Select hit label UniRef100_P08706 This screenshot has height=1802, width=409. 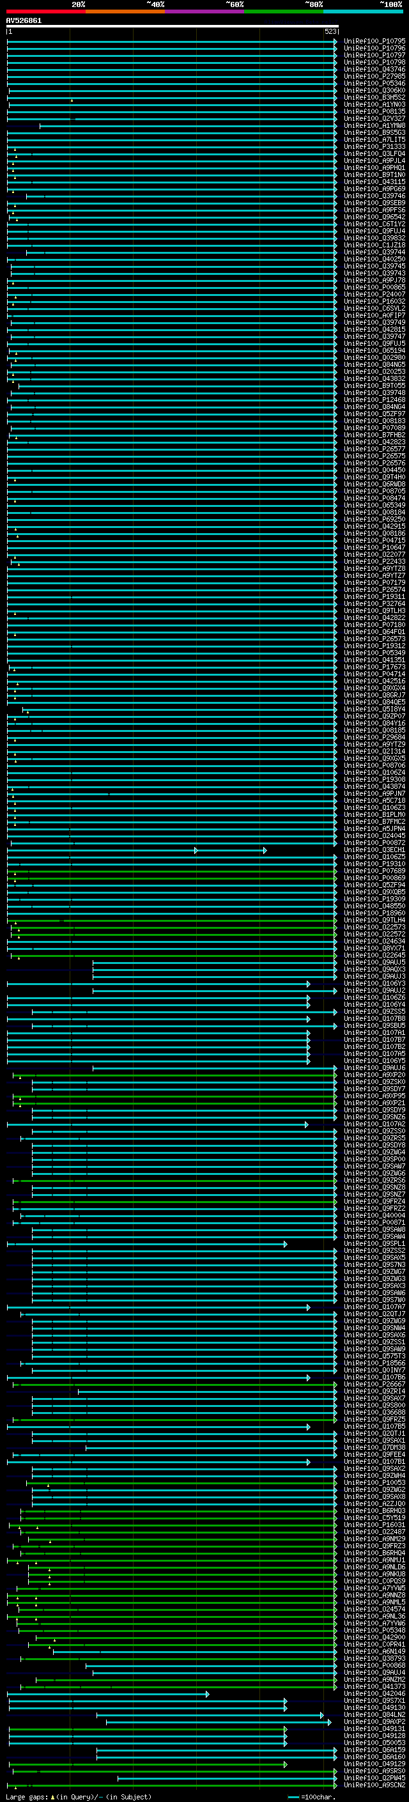374,765
